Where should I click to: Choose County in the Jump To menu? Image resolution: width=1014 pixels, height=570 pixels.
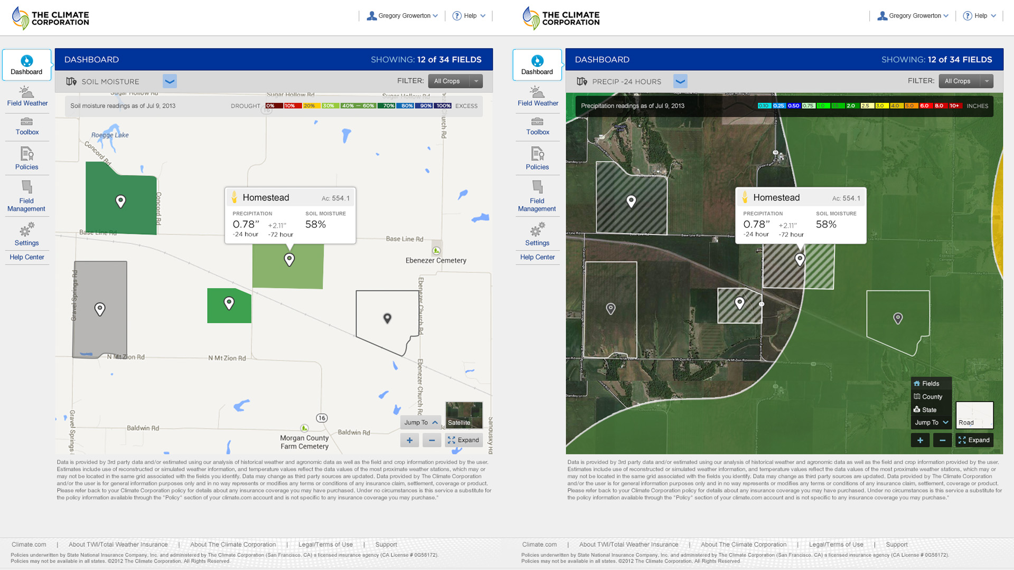(932, 397)
